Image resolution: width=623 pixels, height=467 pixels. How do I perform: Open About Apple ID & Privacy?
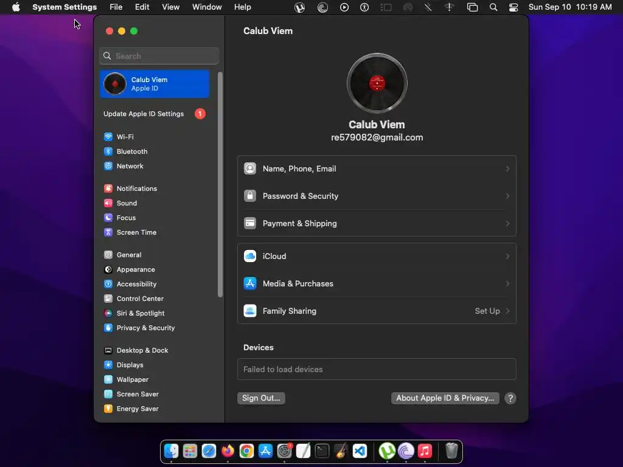(x=445, y=398)
